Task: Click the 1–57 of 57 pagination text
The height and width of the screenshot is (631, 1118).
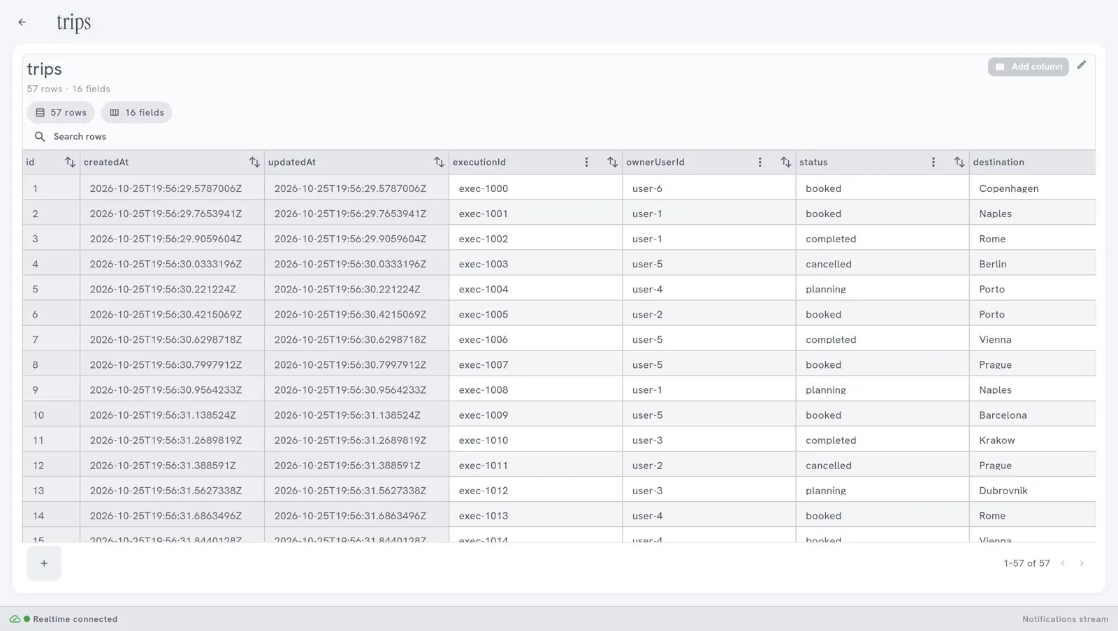Action: [1026, 563]
